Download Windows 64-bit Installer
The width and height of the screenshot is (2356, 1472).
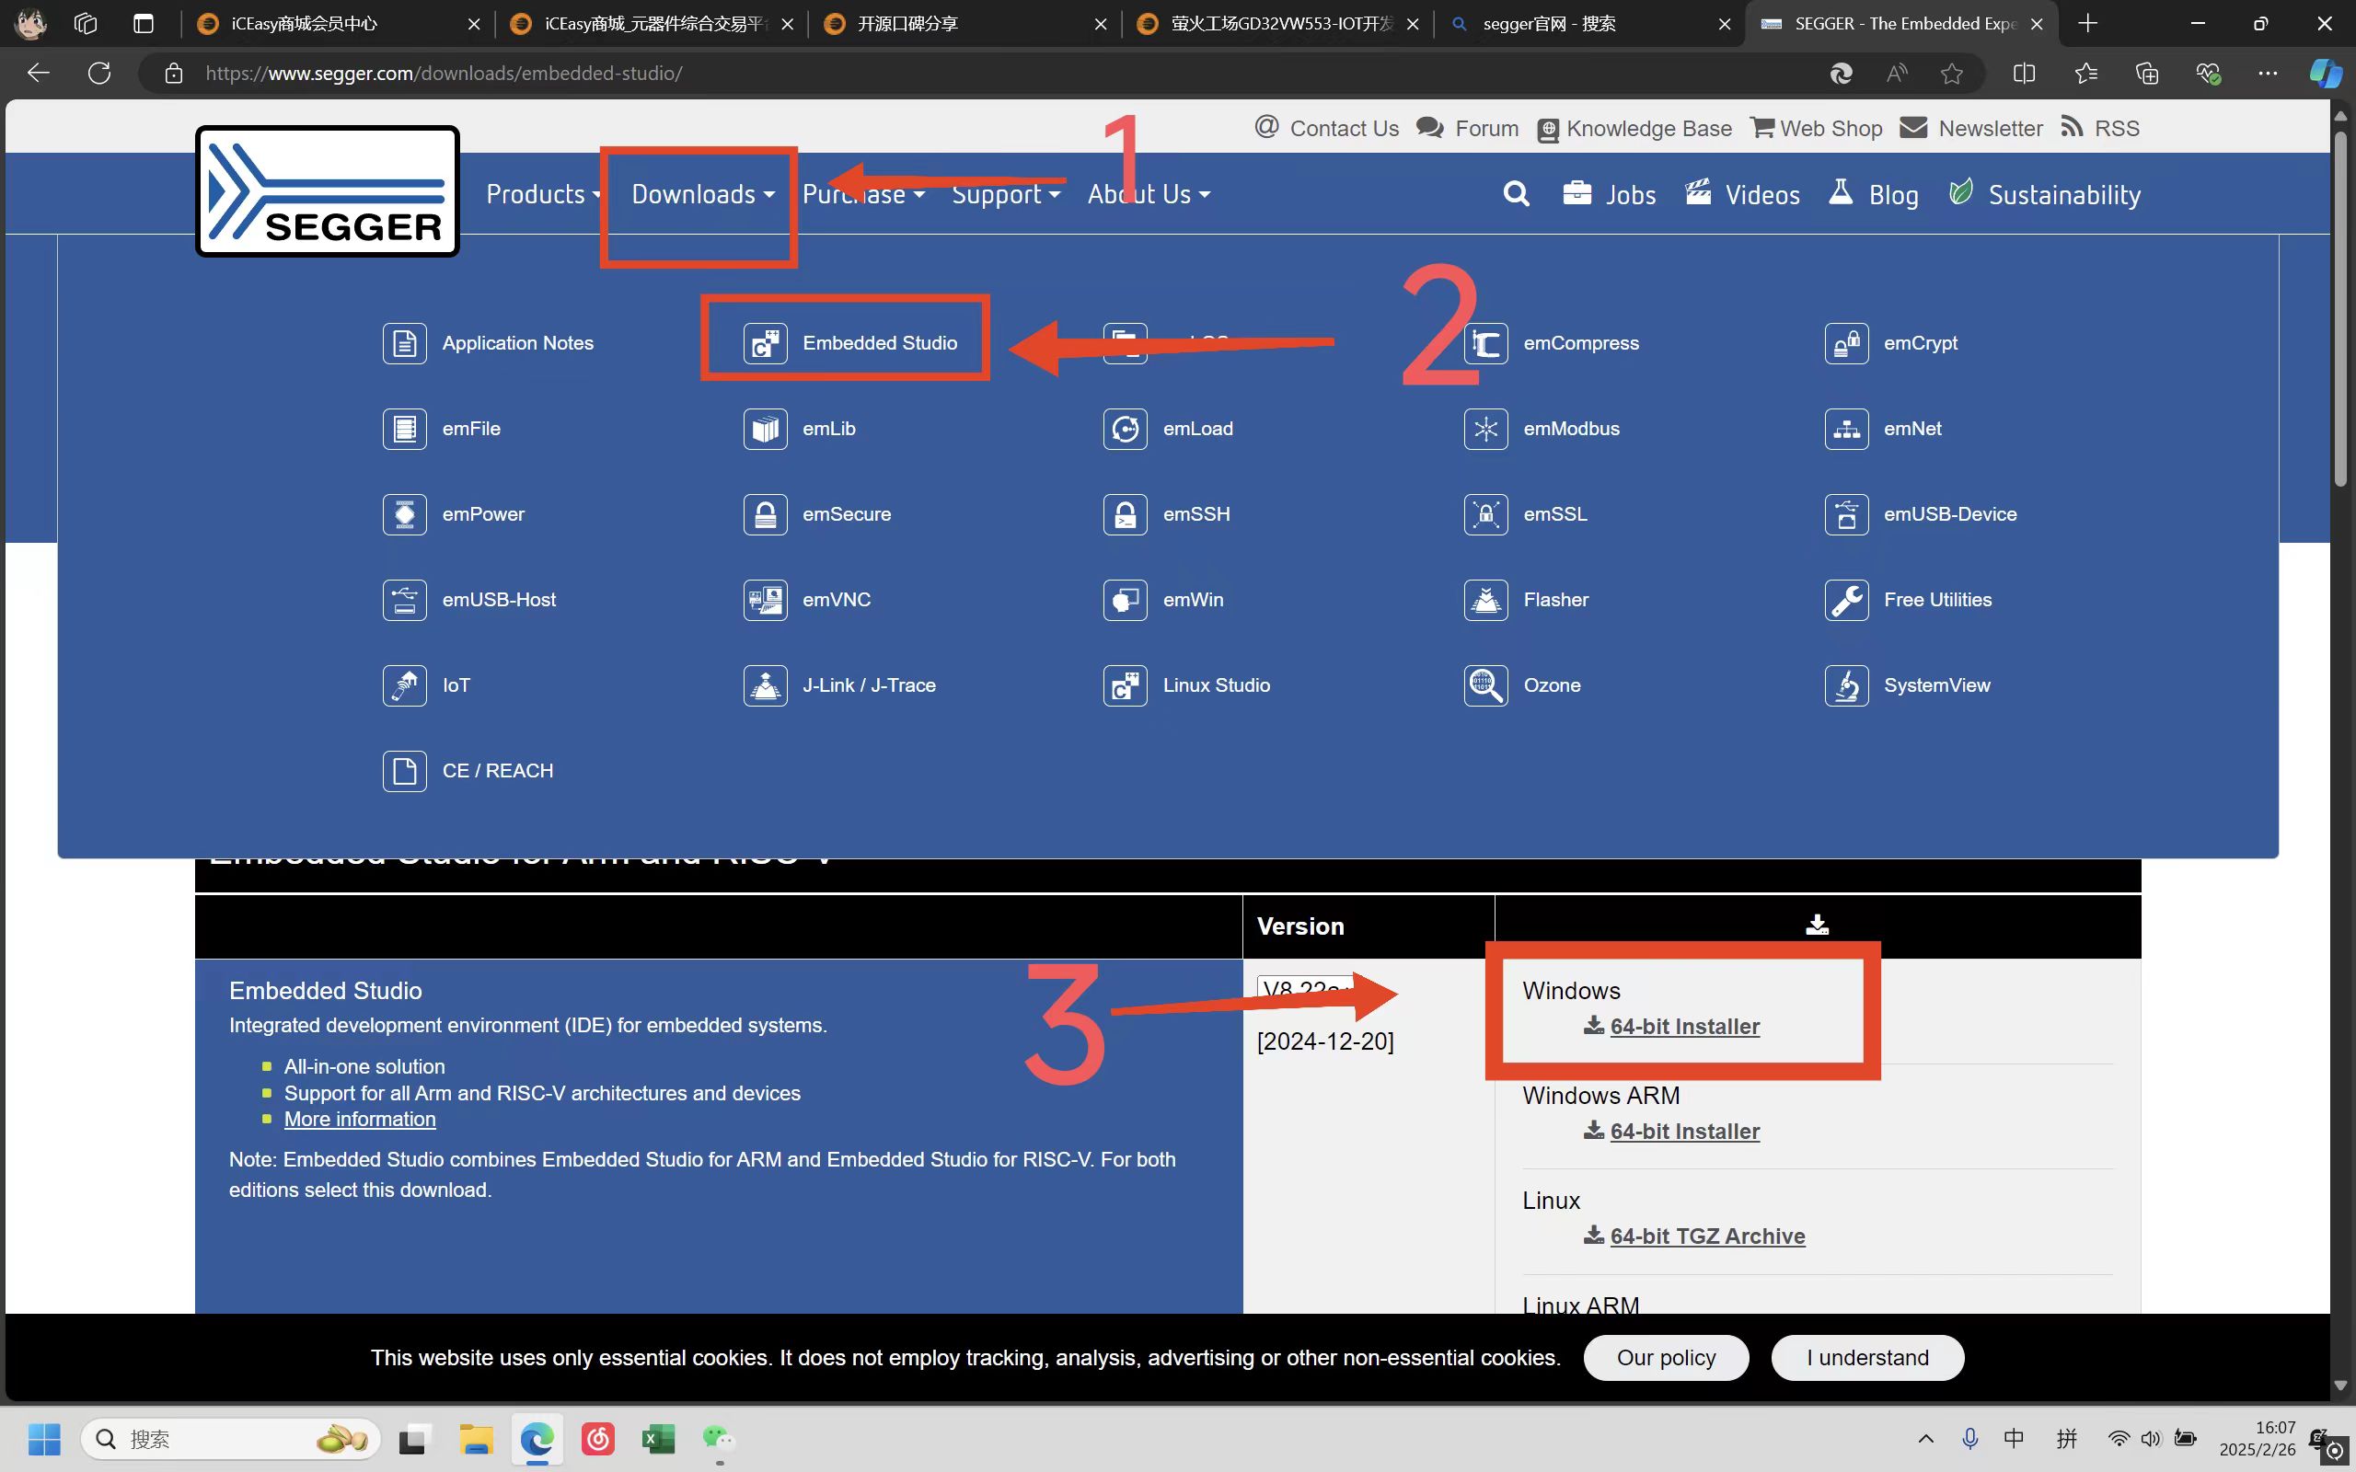pos(1683,1026)
